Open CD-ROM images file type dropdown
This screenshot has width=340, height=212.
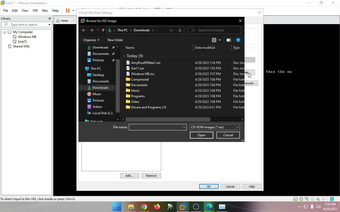tap(237, 127)
